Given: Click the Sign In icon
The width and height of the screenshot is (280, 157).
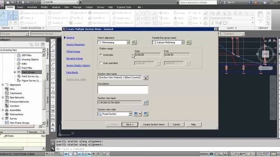Looking at the screenshot, I should 229,2.
